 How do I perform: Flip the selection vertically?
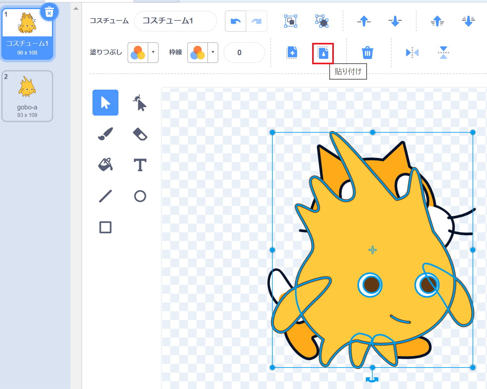click(443, 52)
